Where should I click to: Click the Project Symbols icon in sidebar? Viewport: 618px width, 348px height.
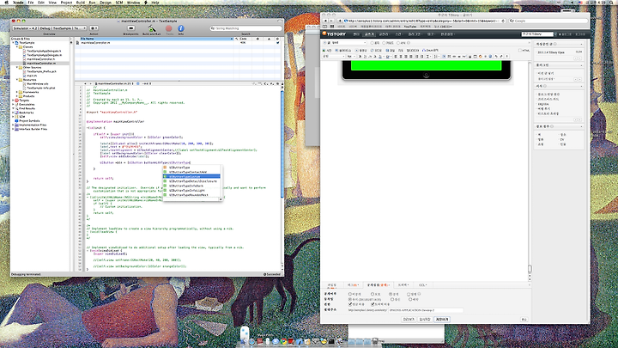pyautogui.click(x=17, y=121)
